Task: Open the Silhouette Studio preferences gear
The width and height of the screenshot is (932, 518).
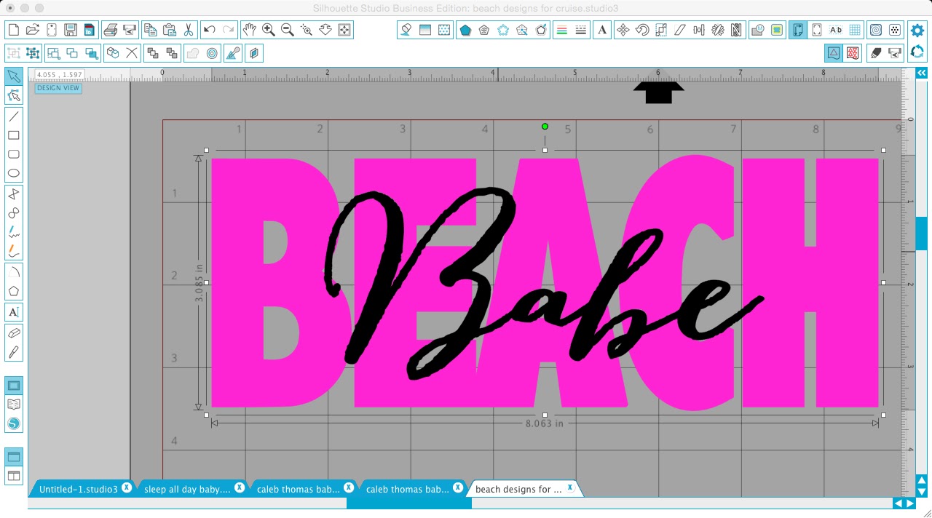Action: pyautogui.click(x=916, y=30)
